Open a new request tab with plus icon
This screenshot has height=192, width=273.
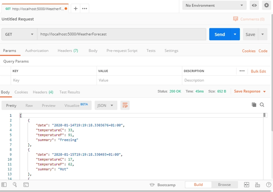pos(75,9)
